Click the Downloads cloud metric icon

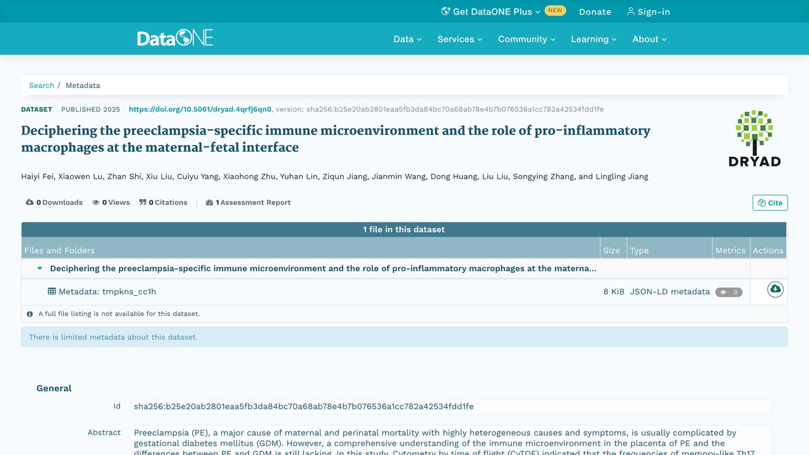click(30, 202)
